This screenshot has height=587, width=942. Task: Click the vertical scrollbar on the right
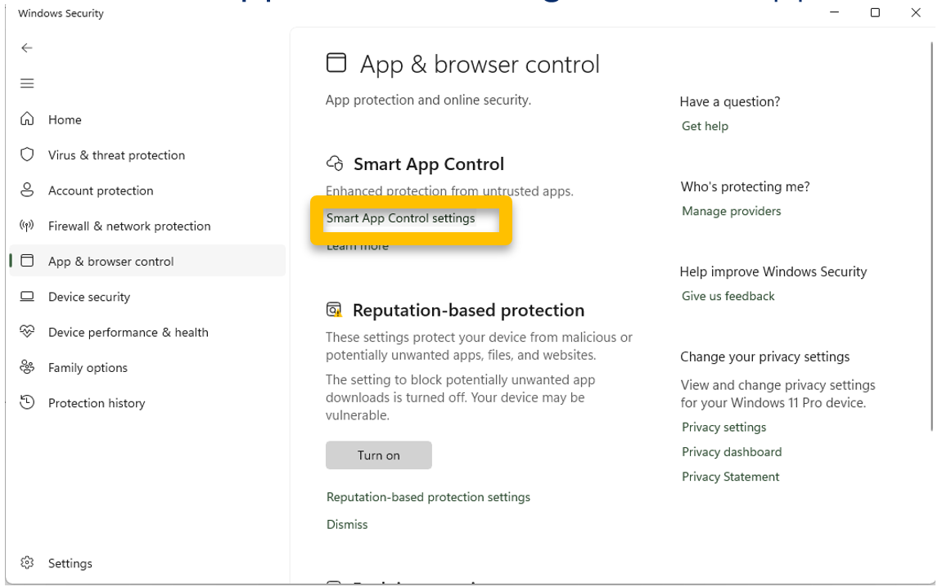pyautogui.click(x=934, y=237)
